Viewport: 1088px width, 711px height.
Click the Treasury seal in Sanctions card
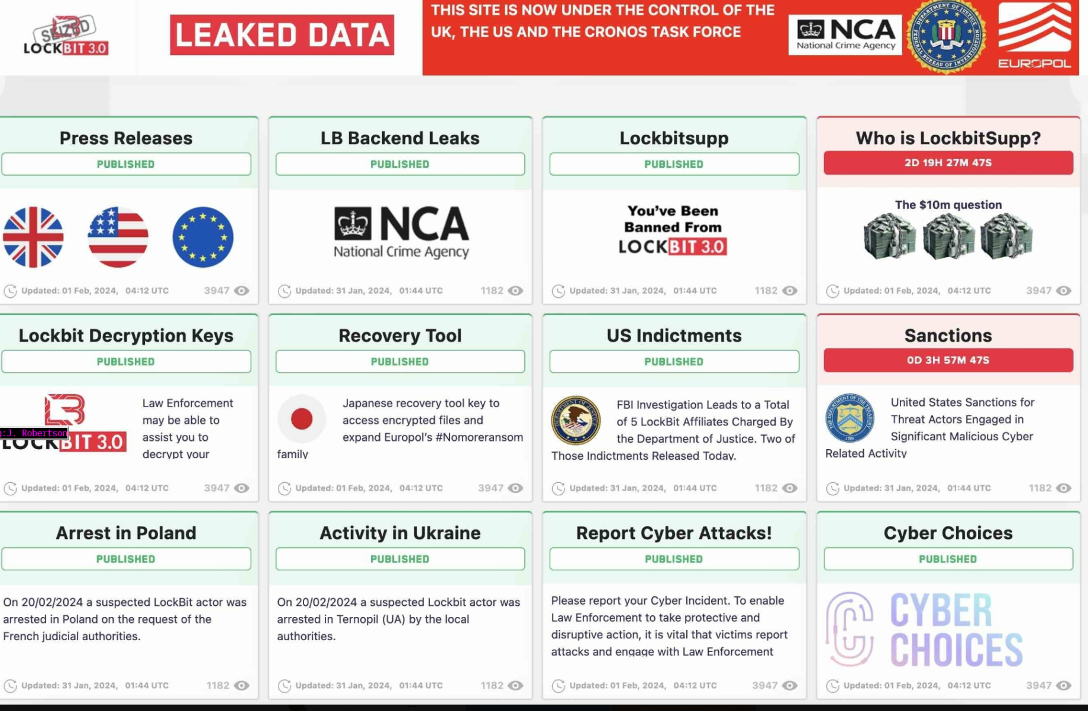[x=850, y=418]
